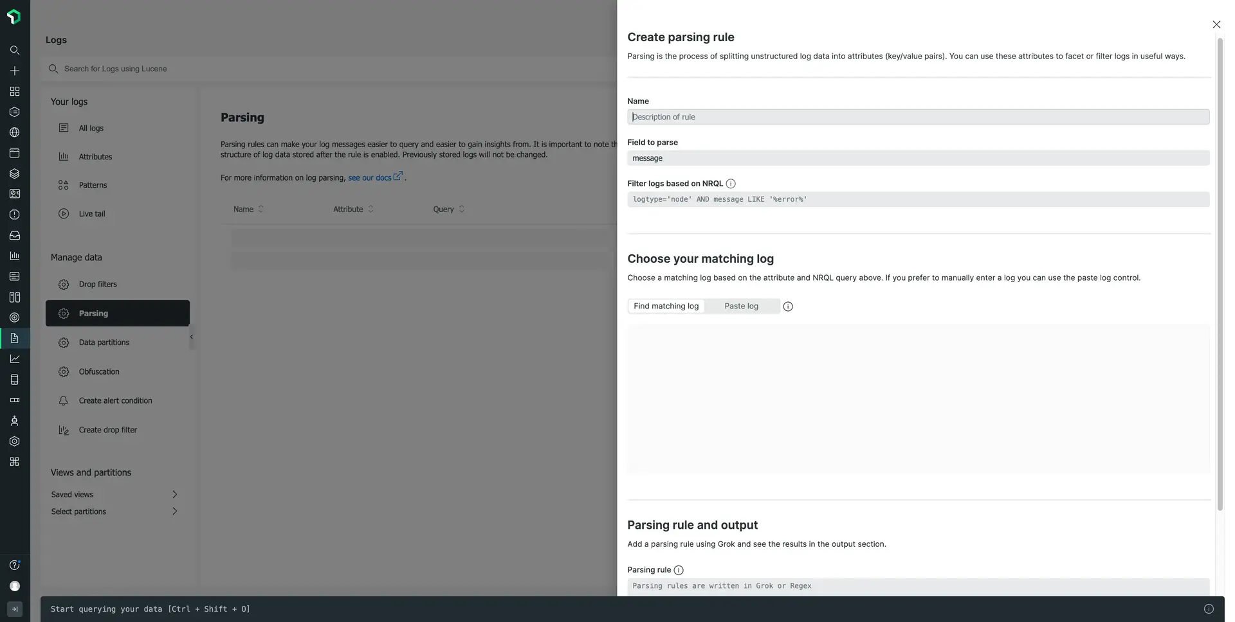
Task: Follow the see our docs link
Action: click(x=375, y=177)
